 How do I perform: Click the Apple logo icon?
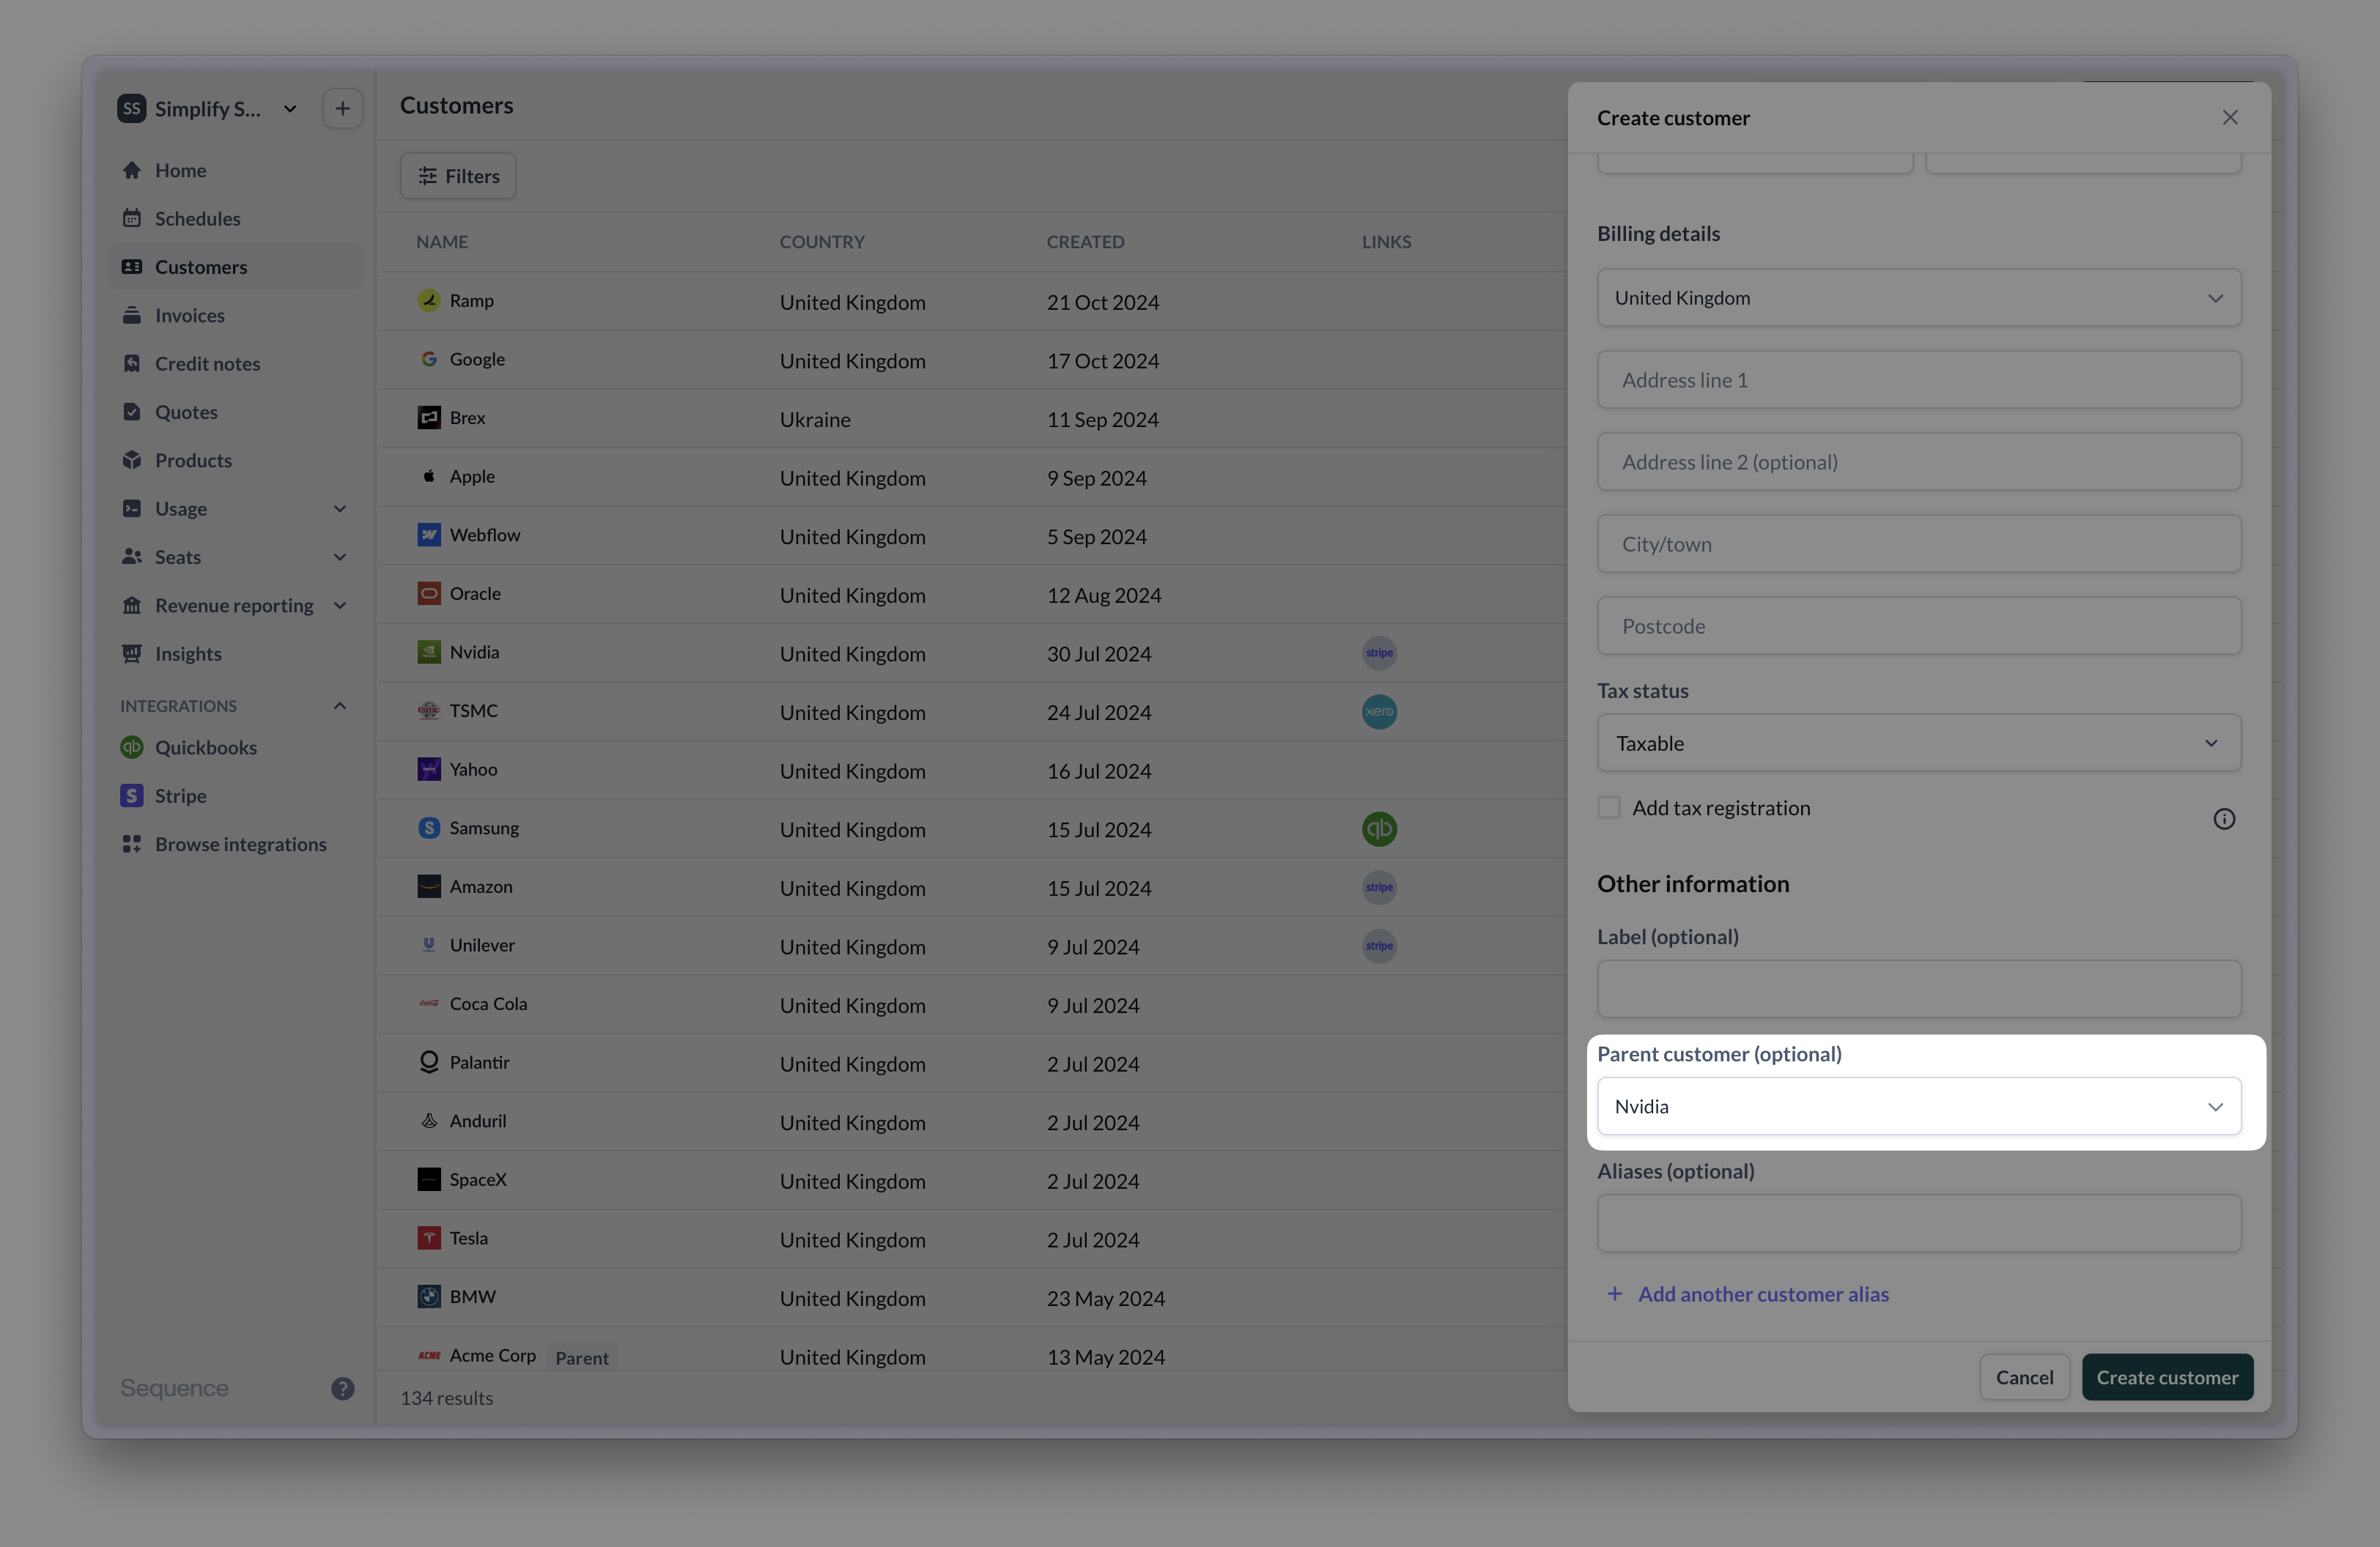[429, 475]
